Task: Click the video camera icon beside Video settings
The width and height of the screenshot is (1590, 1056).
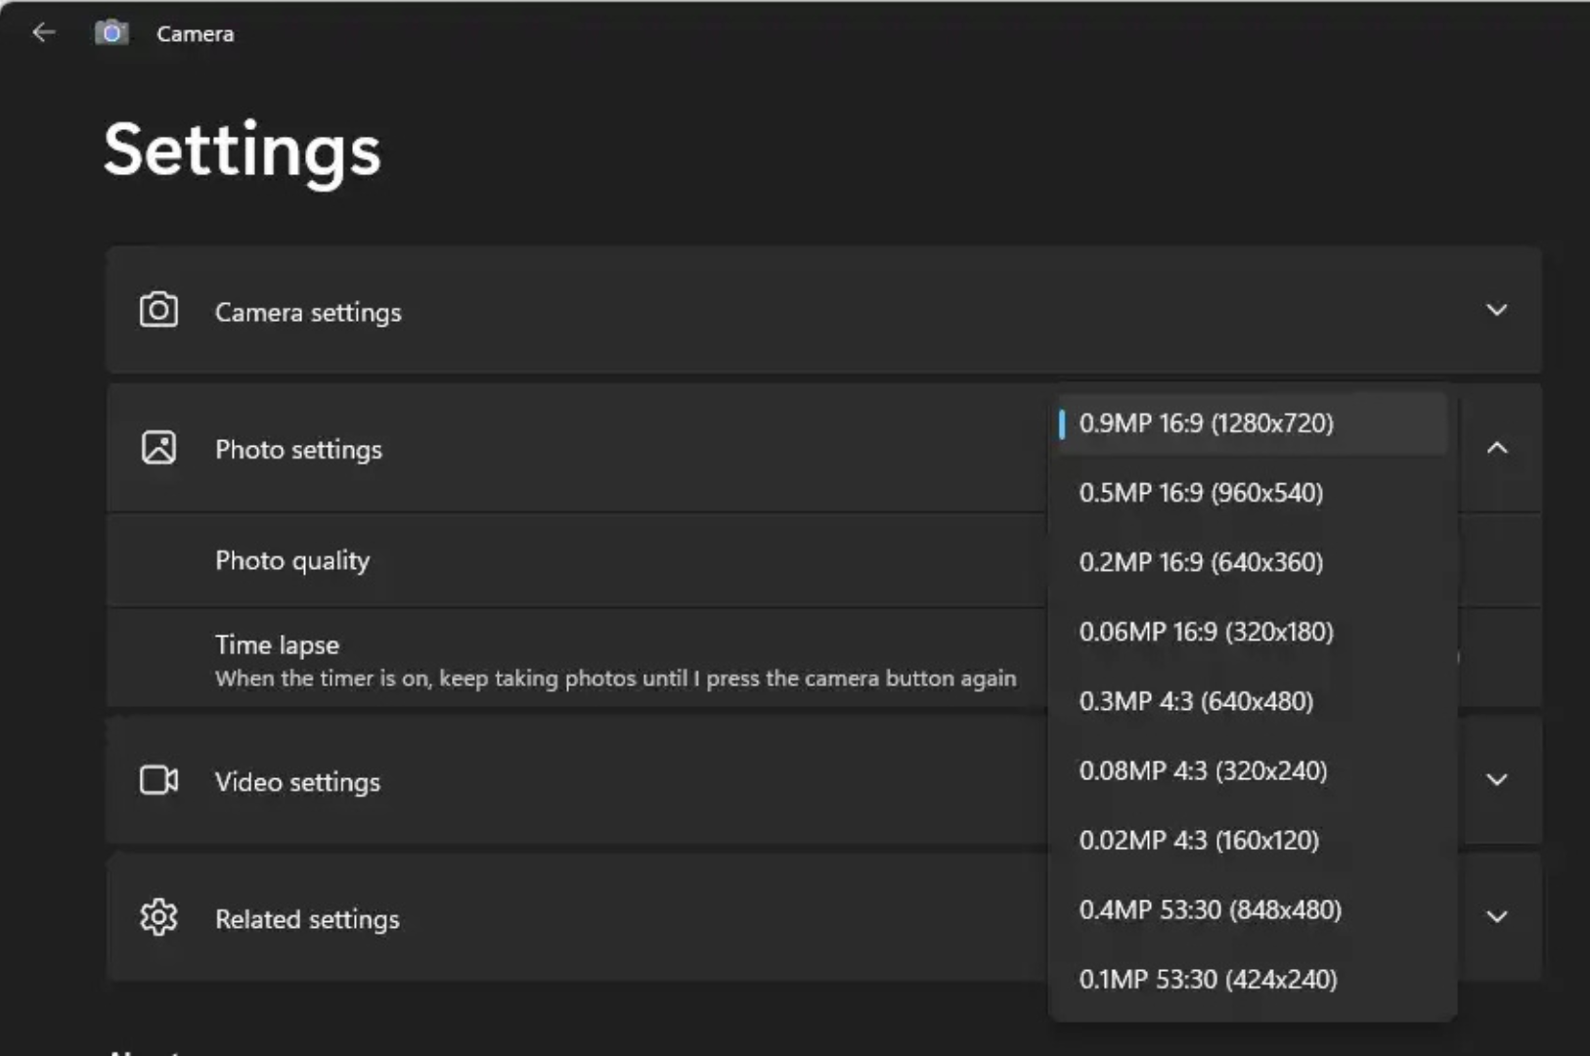Action: (158, 780)
